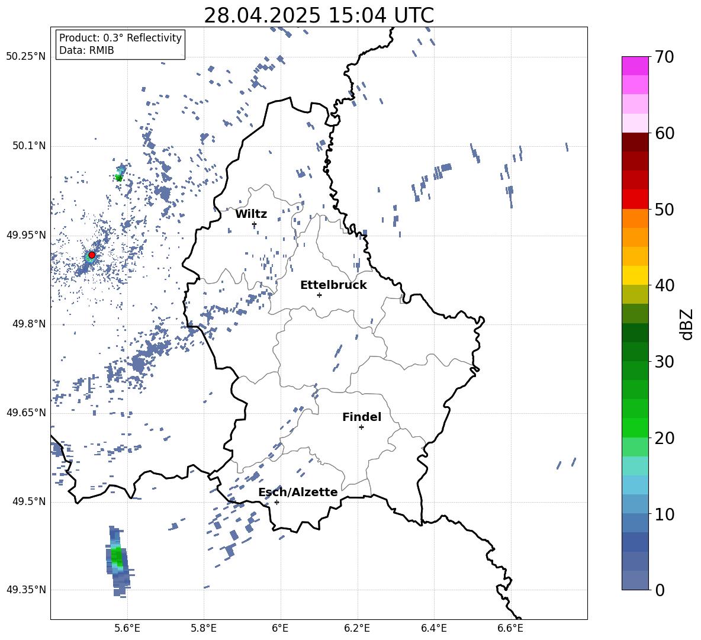Click the 6°E longitude tick label
Viewport: 701px width, 640px height.
pyautogui.click(x=280, y=628)
